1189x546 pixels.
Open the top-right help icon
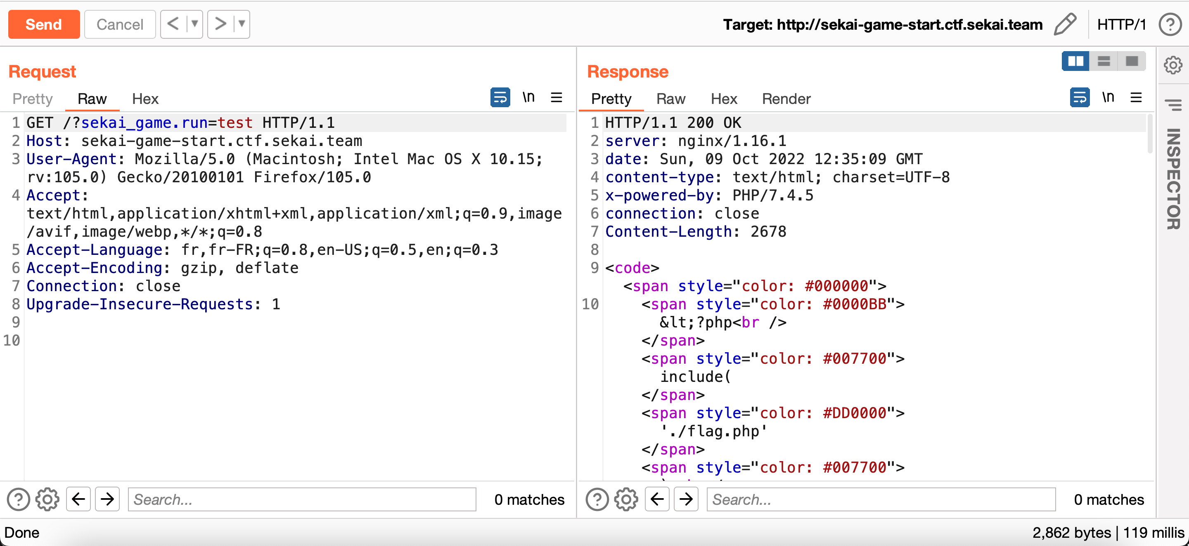click(x=1170, y=24)
